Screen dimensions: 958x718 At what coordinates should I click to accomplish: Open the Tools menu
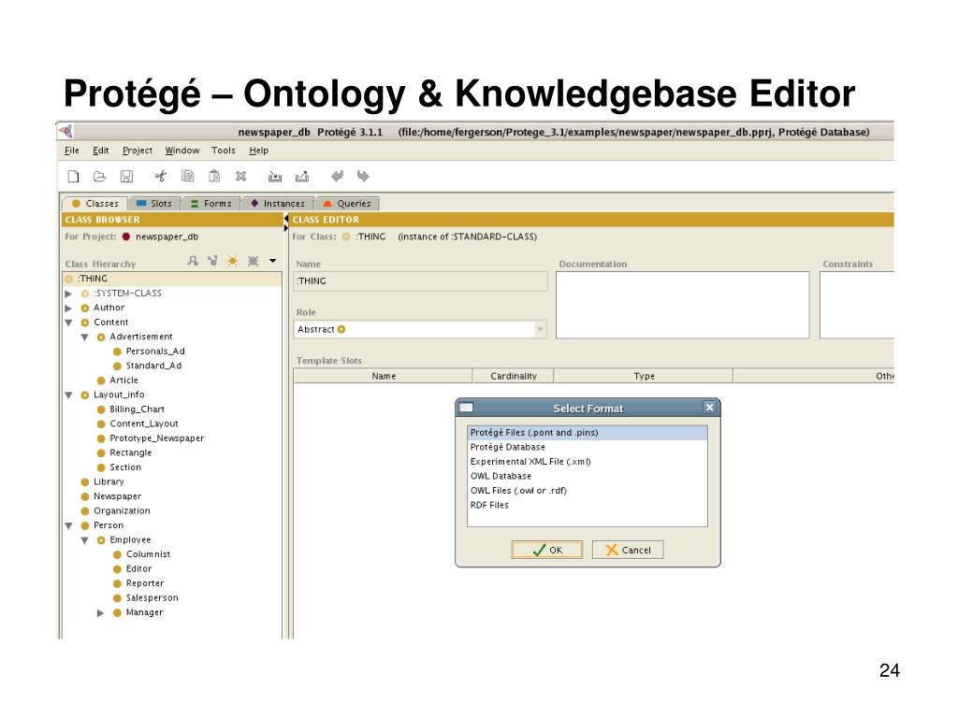224,151
